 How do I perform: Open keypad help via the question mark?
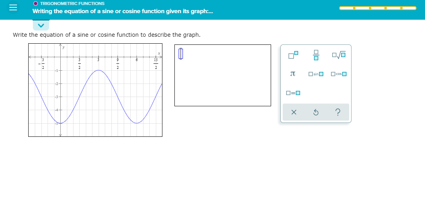coord(338,112)
